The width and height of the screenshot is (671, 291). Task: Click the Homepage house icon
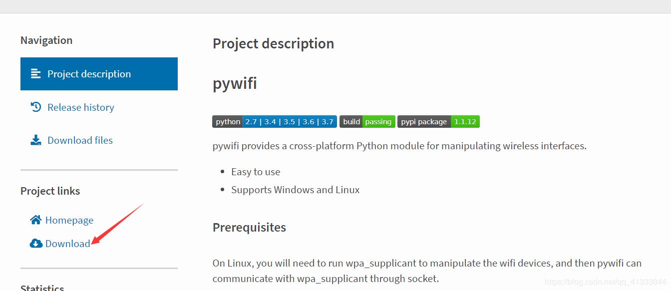(x=35, y=220)
